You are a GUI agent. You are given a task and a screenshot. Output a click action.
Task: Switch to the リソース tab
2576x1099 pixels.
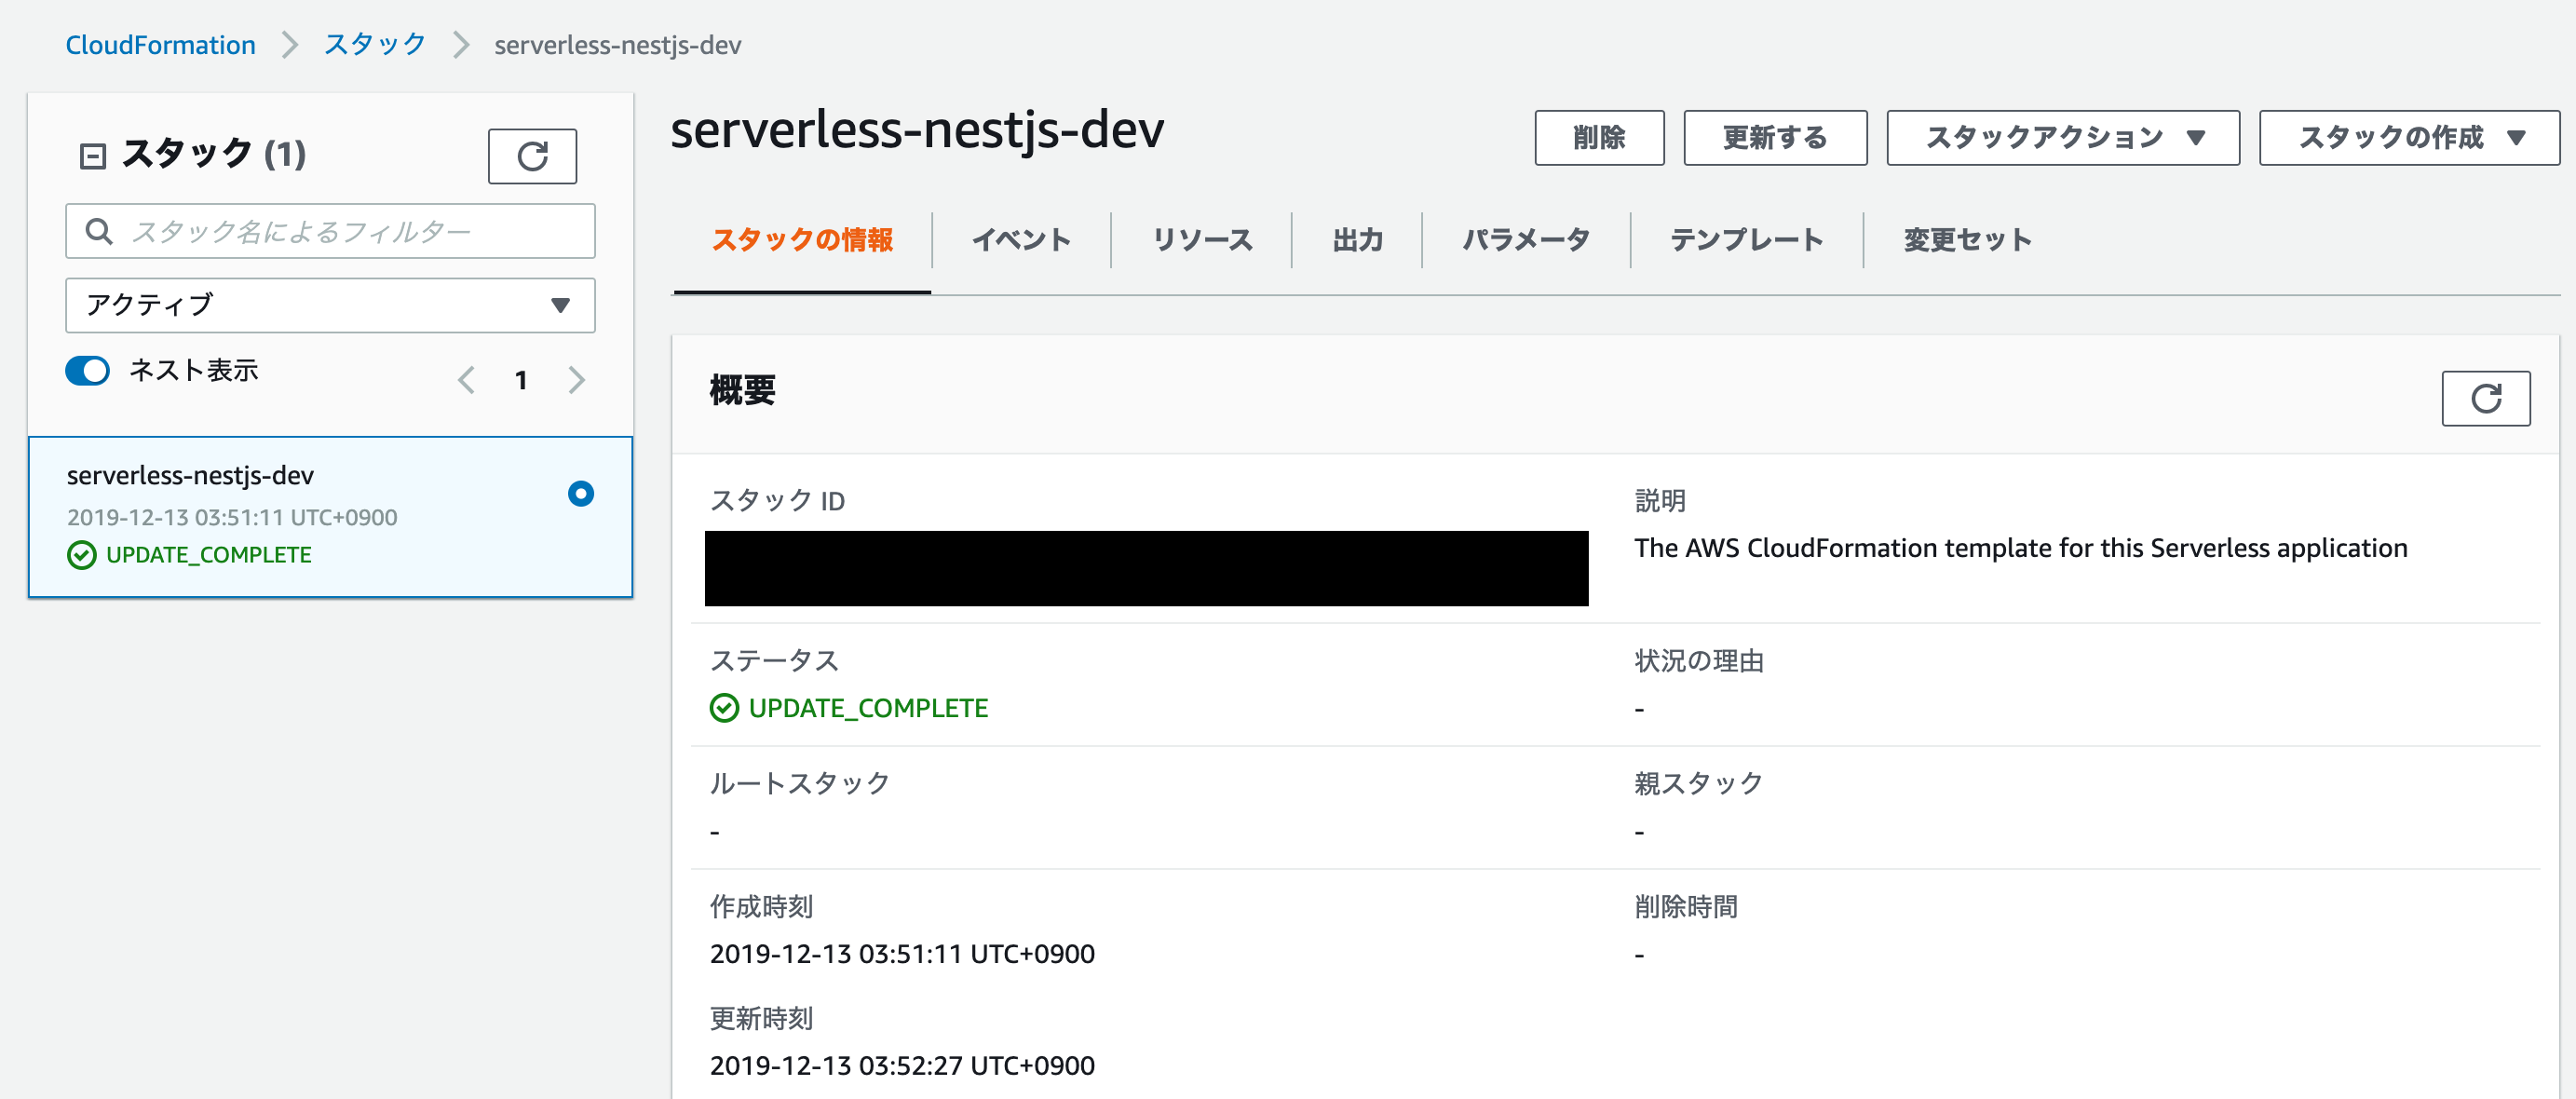1201,240
